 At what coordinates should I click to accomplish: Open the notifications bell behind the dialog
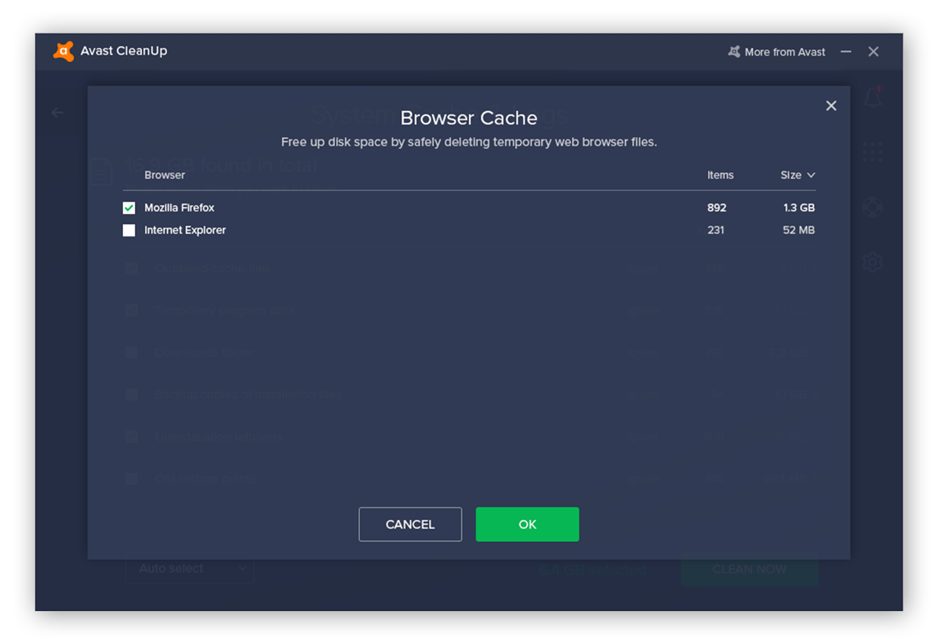click(x=873, y=97)
